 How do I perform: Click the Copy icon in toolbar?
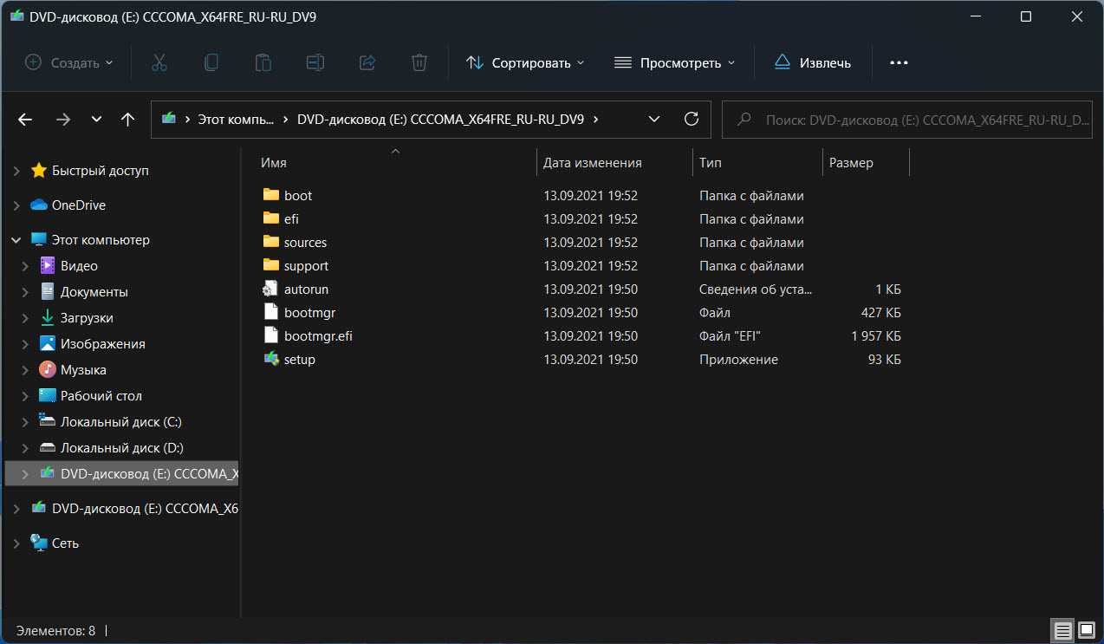211,62
